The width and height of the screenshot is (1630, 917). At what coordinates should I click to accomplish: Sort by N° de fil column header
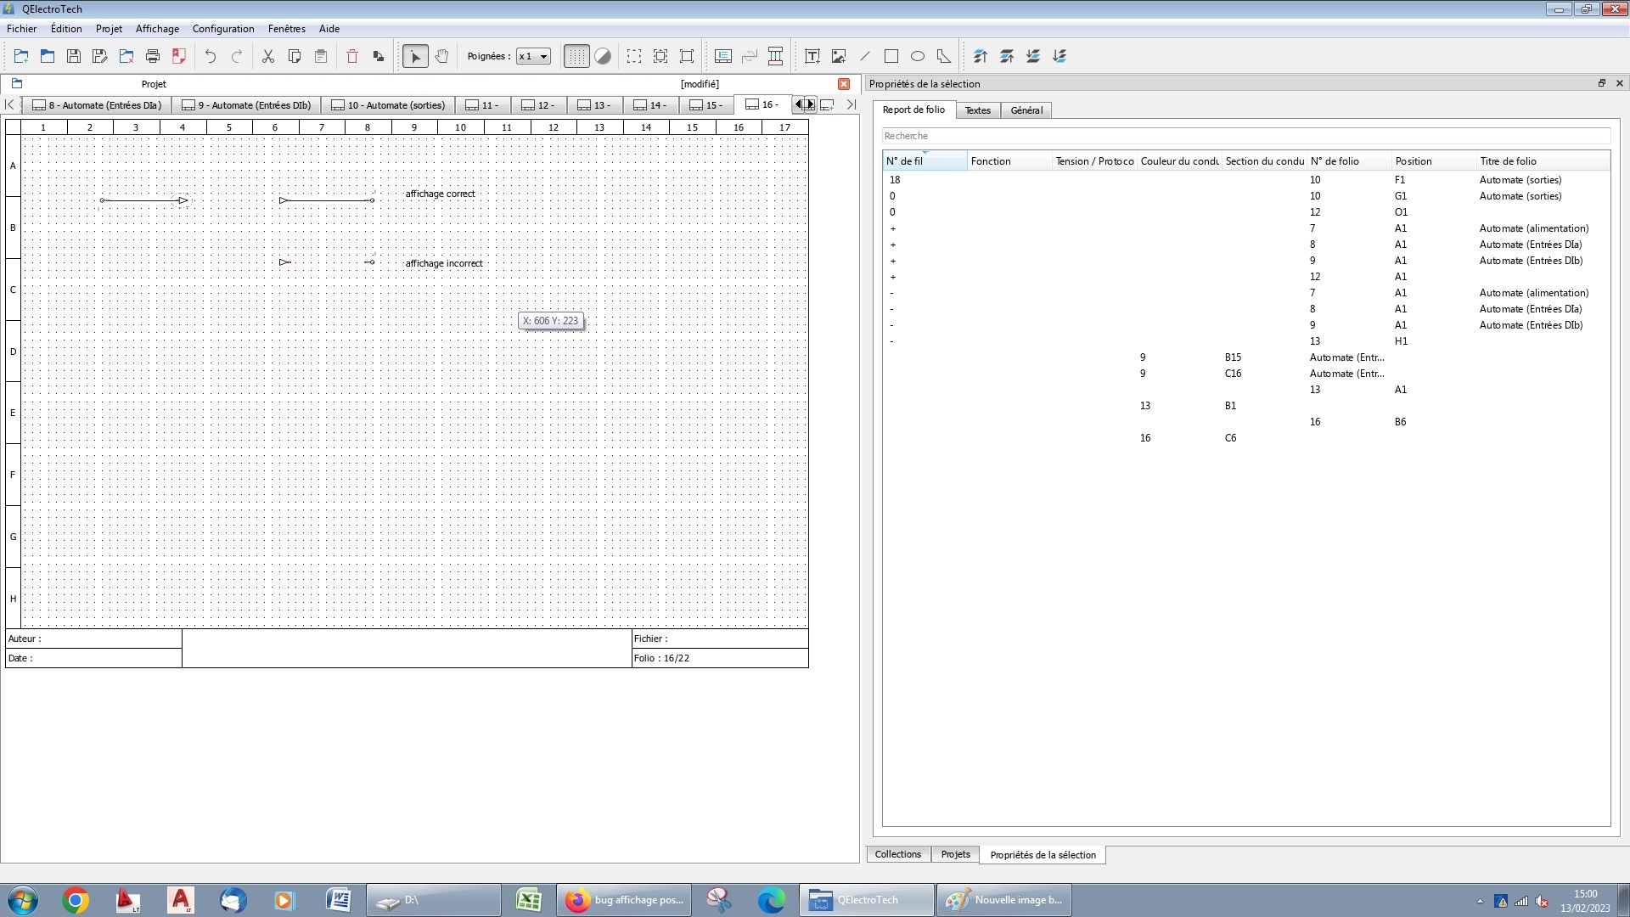pyautogui.click(x=924, y=161)
